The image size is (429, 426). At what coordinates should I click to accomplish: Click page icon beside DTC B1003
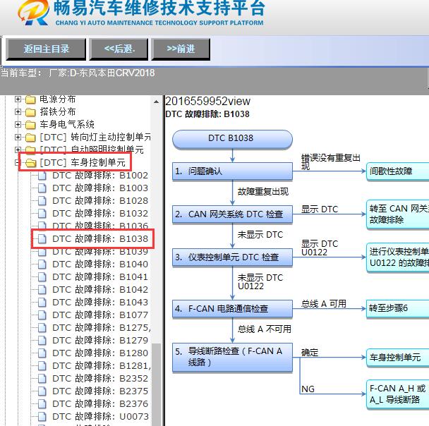tap(42, 188)
